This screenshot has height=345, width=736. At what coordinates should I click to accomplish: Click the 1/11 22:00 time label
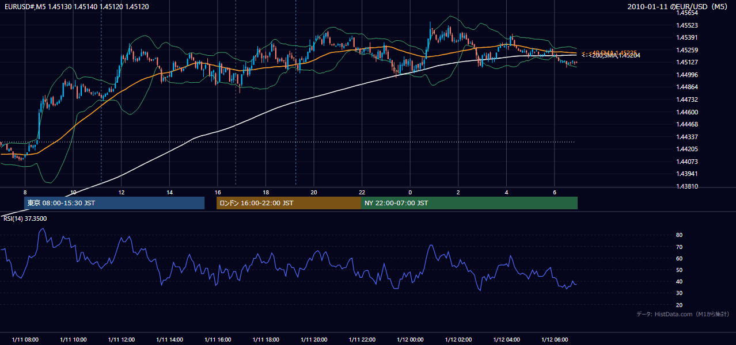362,340
